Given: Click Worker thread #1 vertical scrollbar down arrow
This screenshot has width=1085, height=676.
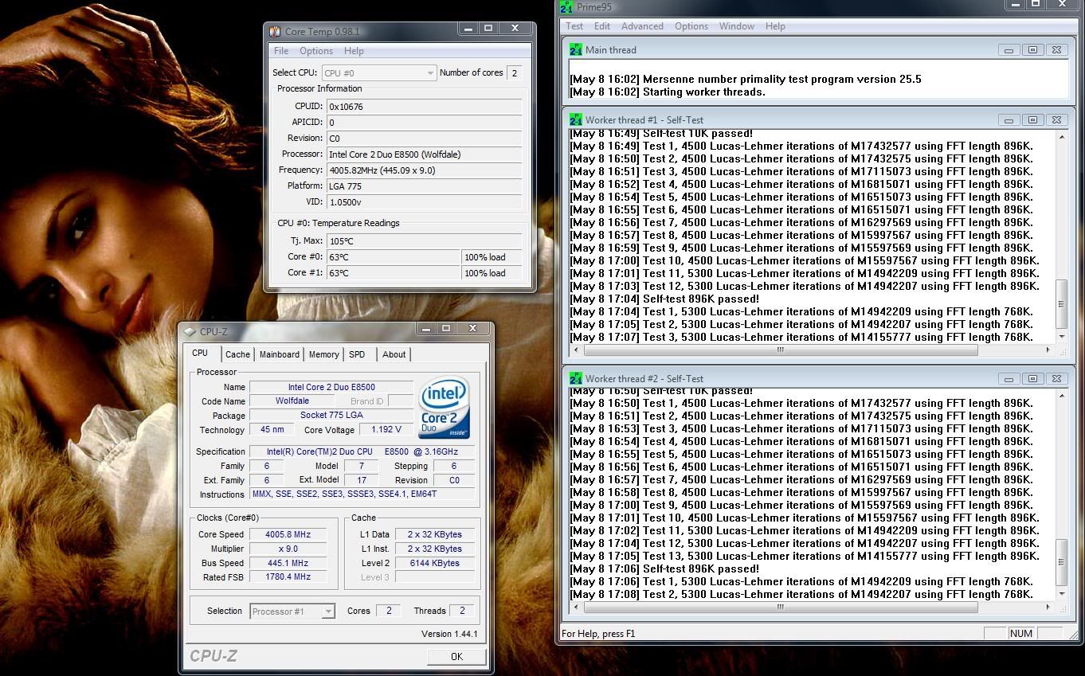Looking at the screenshot, I should tap(1061, 338).
